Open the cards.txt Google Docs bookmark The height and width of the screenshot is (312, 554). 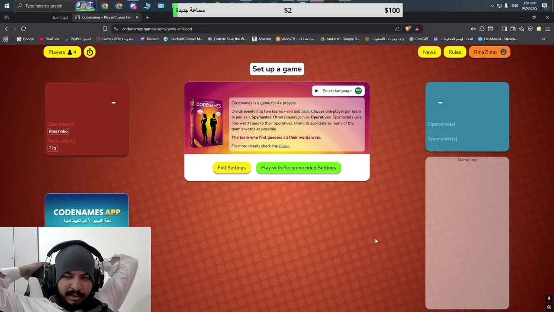[340, 39]
